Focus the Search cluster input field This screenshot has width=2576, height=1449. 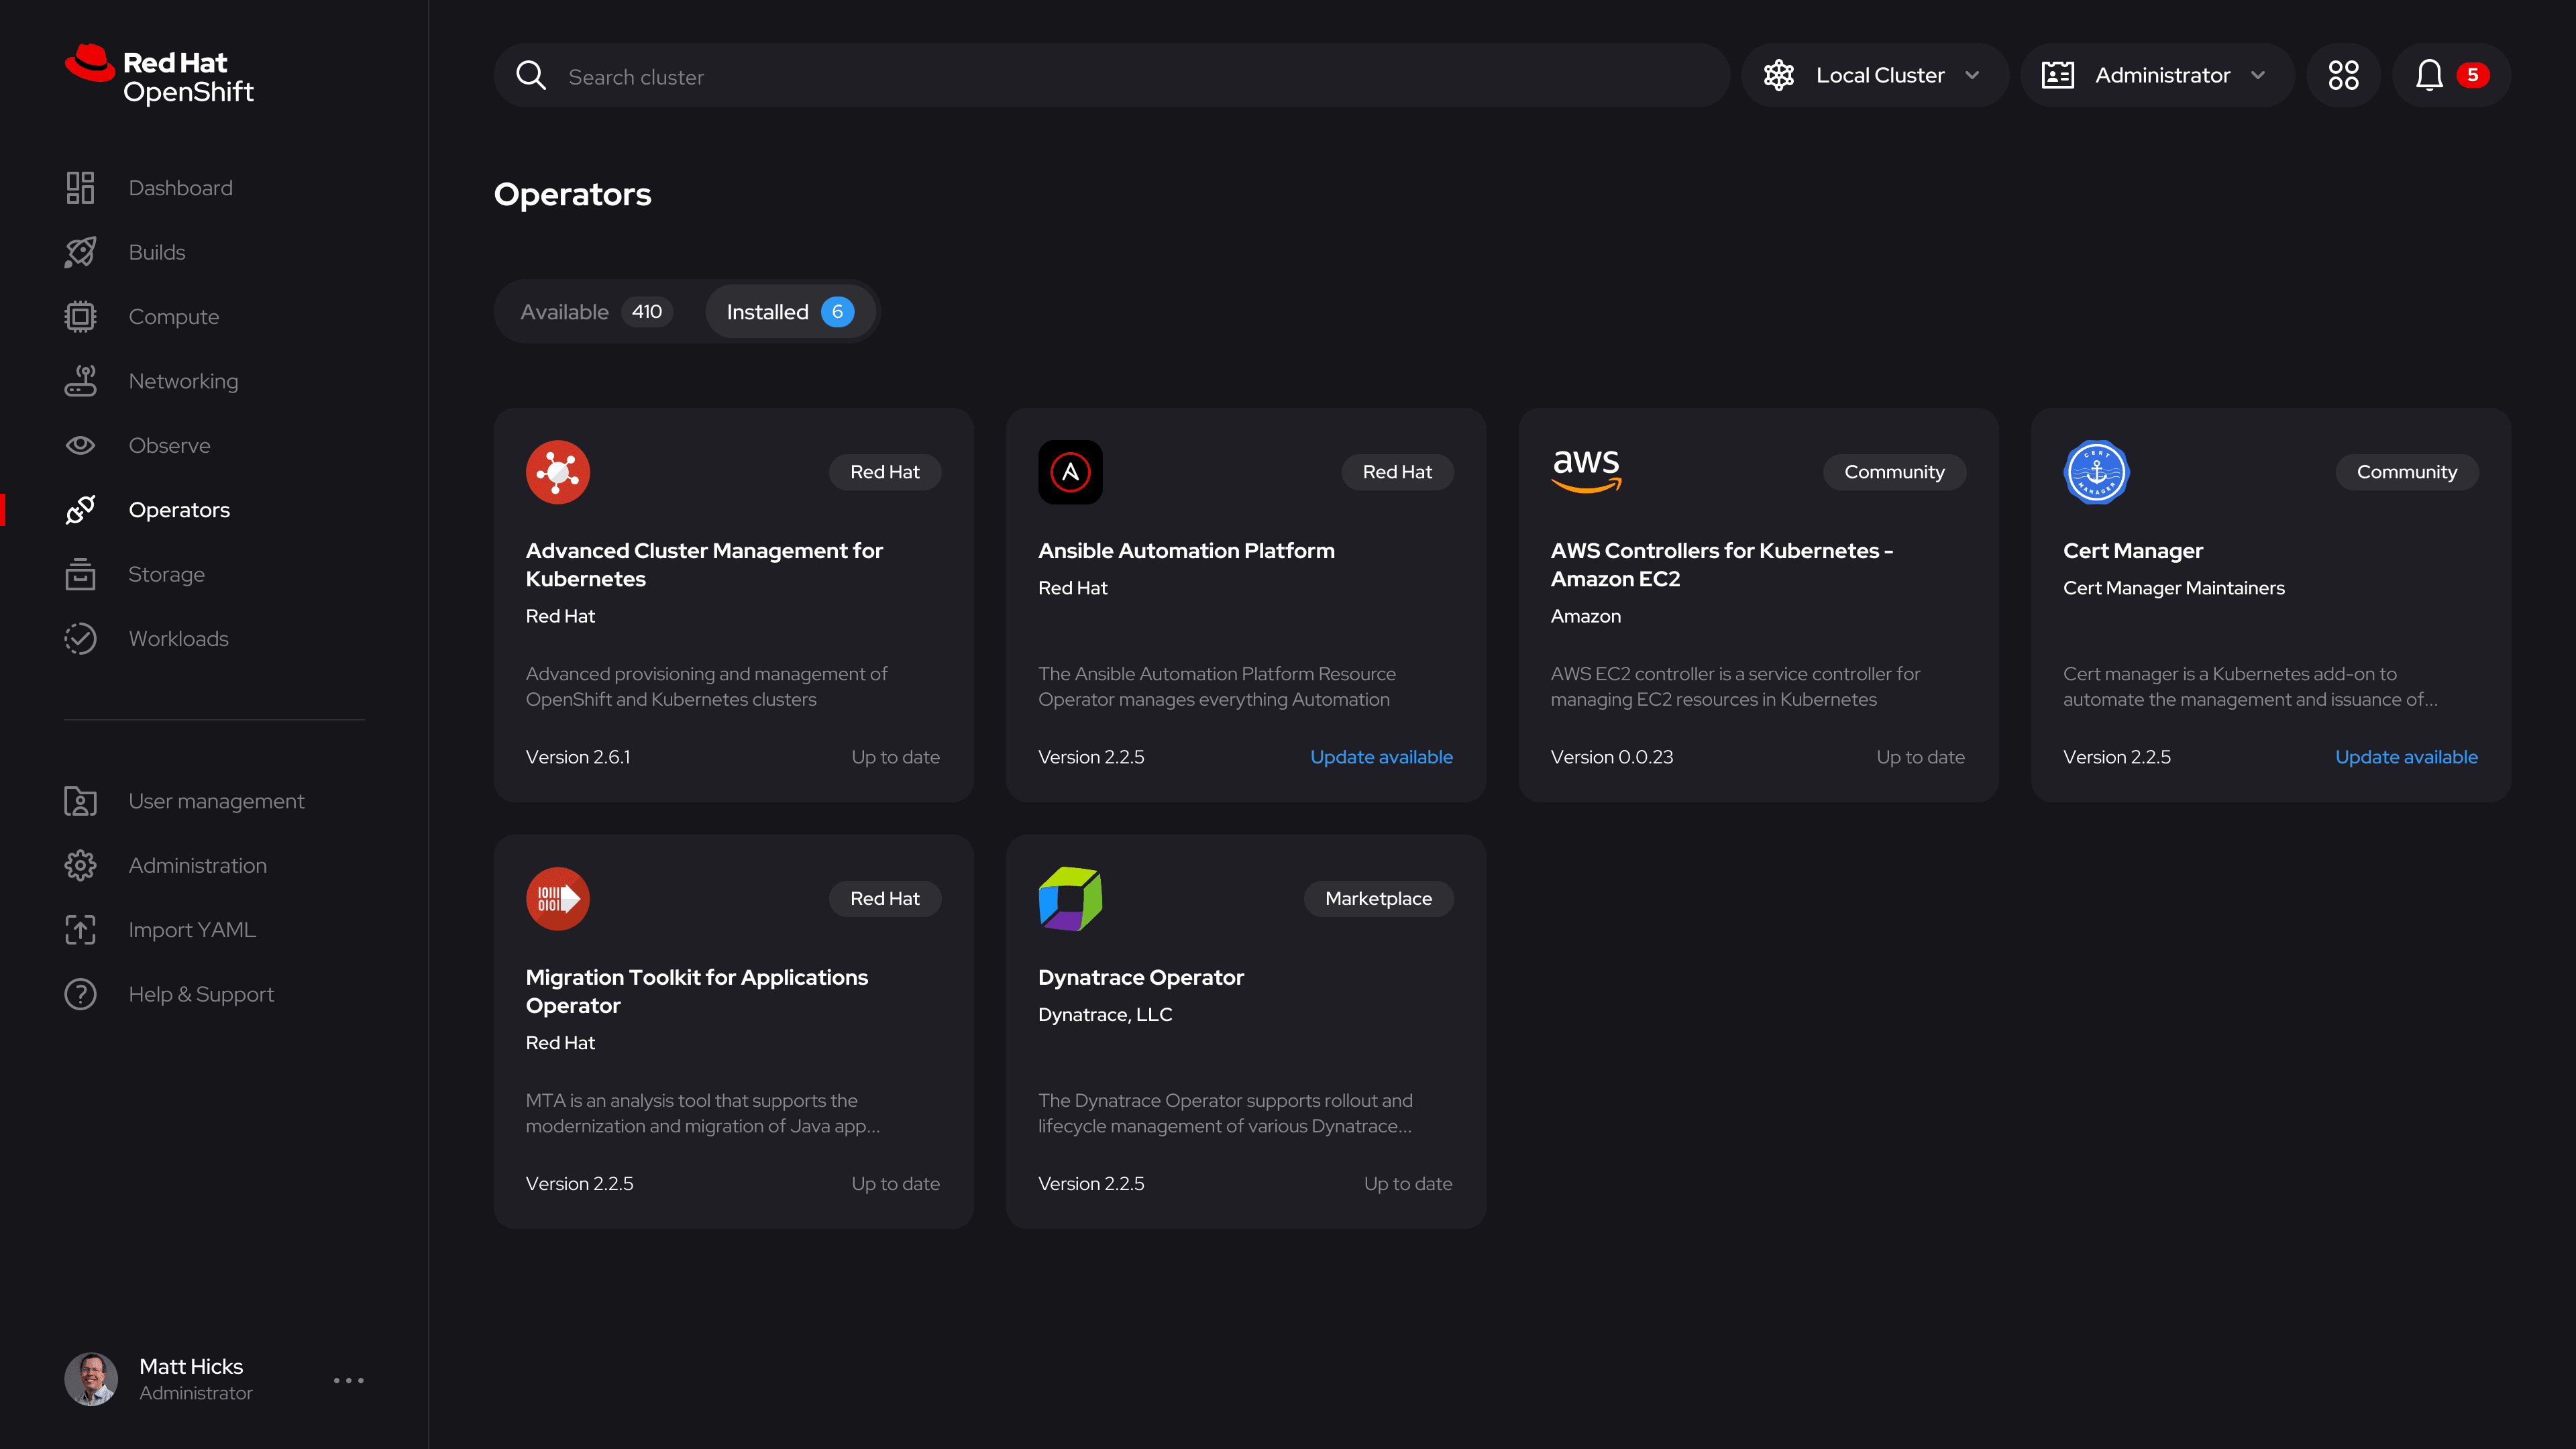click(1111, 76)
